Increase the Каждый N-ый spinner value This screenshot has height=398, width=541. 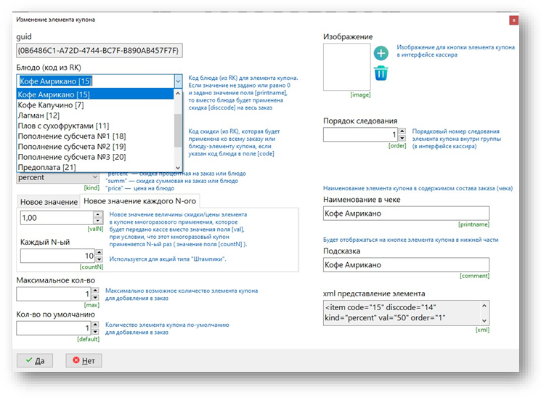point(97,252)
